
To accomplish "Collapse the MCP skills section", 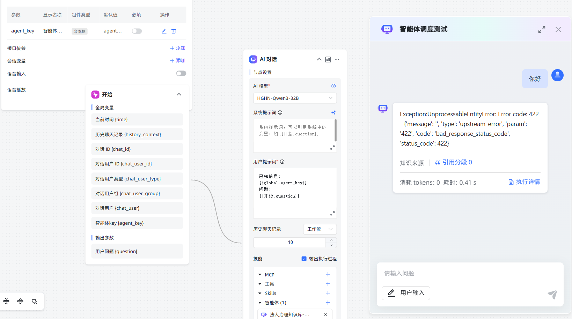I will click(x=260, y=275).
